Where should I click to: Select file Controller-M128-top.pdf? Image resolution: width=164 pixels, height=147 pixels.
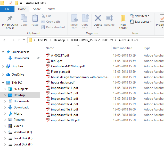coord(68,66)
